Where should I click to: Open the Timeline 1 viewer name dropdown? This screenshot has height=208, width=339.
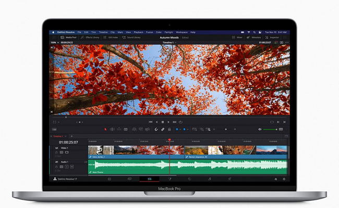point(169,43)
